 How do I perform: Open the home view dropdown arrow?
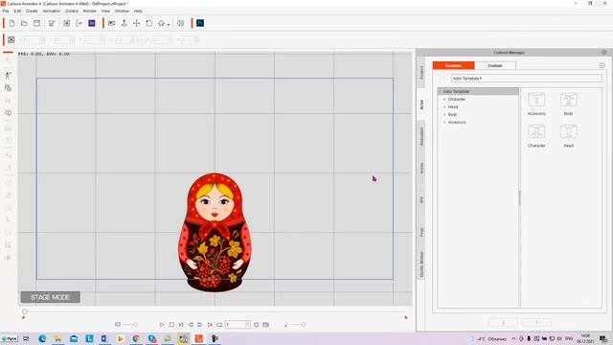pyautogui.click(x=169, y=24)
